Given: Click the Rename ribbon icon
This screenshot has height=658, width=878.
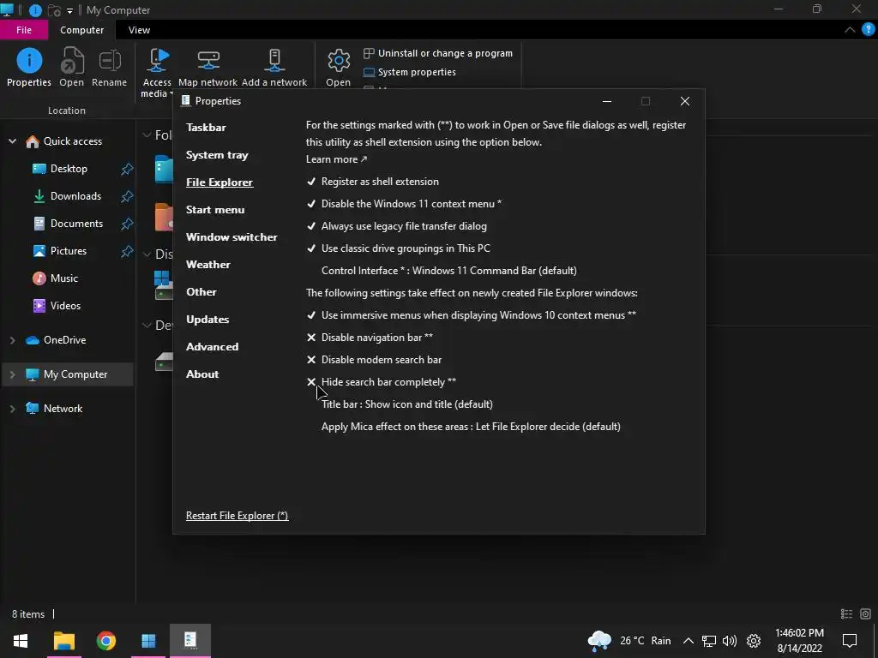Looking at the screenshot, I should (x=109, y=67).
